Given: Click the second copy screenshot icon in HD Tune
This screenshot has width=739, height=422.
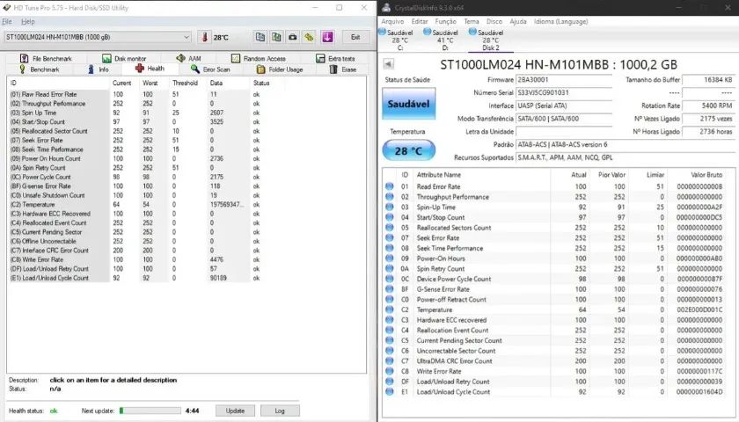Looking at the screenshot, I should 276,37.
